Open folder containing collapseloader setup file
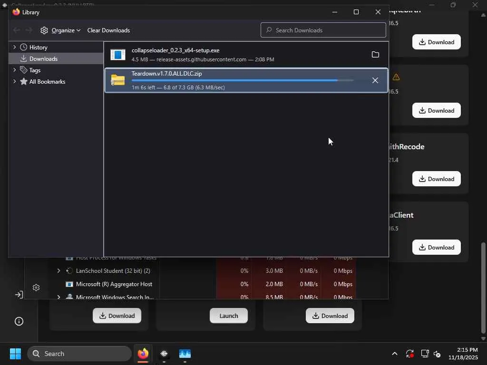This screenshot has height=365, width=487. [x=375, y=55]
